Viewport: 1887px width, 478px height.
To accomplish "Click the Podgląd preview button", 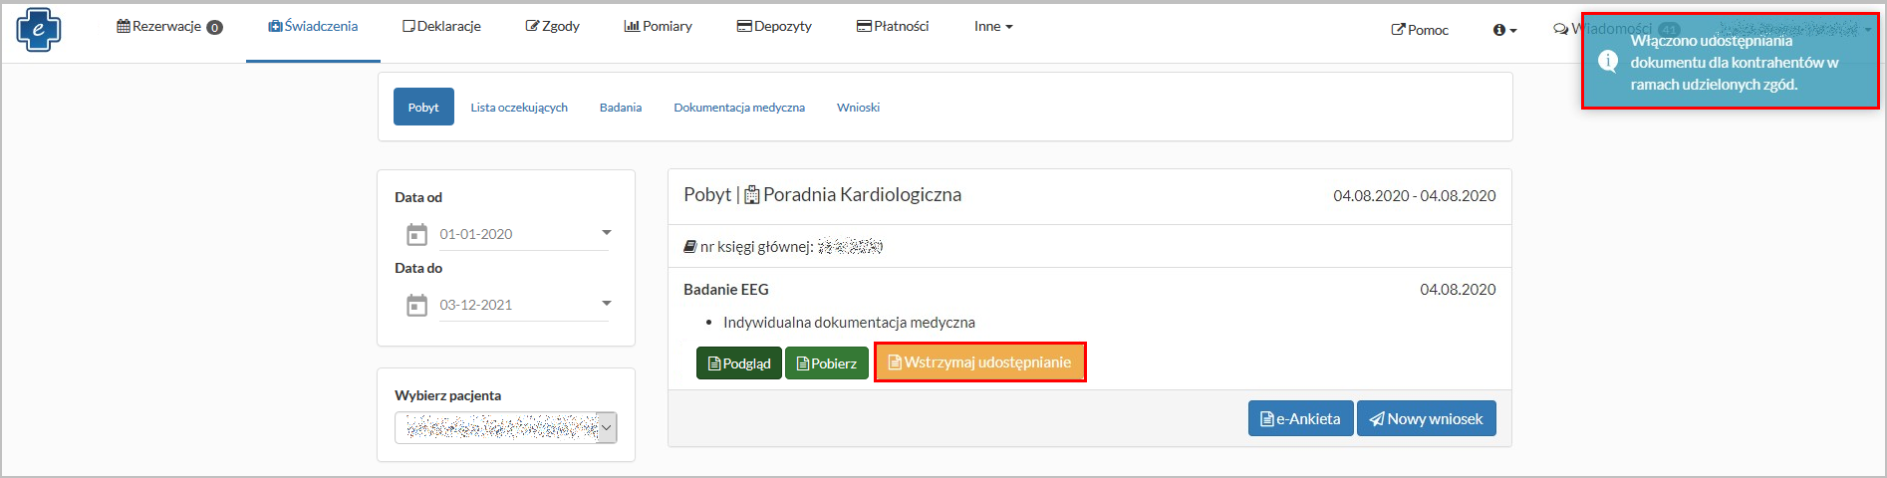I will (738, 363).
